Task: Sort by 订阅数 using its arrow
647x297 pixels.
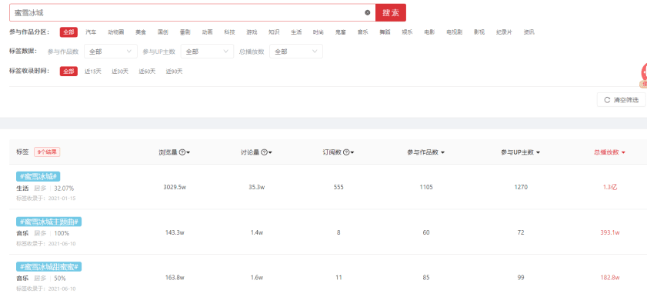Action: click(x=352, y=152)
